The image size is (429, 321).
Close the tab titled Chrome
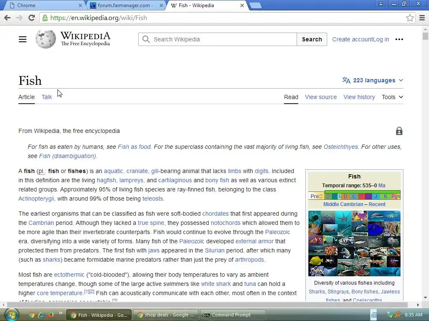click(80, 5)
